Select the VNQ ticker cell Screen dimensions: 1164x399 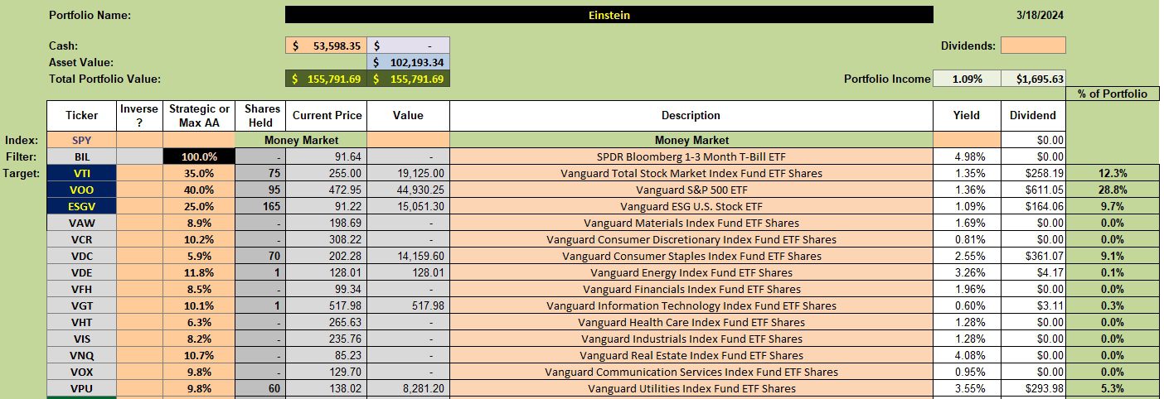81,356
